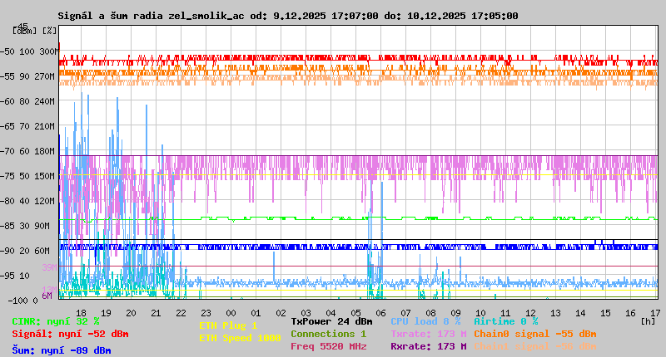The height and width of the screenshot is (357, 666).
Task: Click hour '11' on the time axis
Action: click(x=505, y=313)
